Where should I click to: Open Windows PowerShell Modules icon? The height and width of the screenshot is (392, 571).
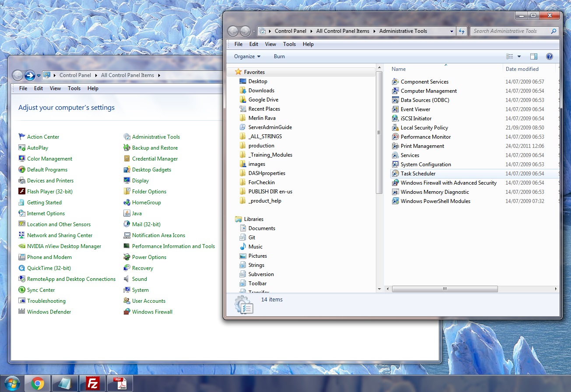click(395, 201)
